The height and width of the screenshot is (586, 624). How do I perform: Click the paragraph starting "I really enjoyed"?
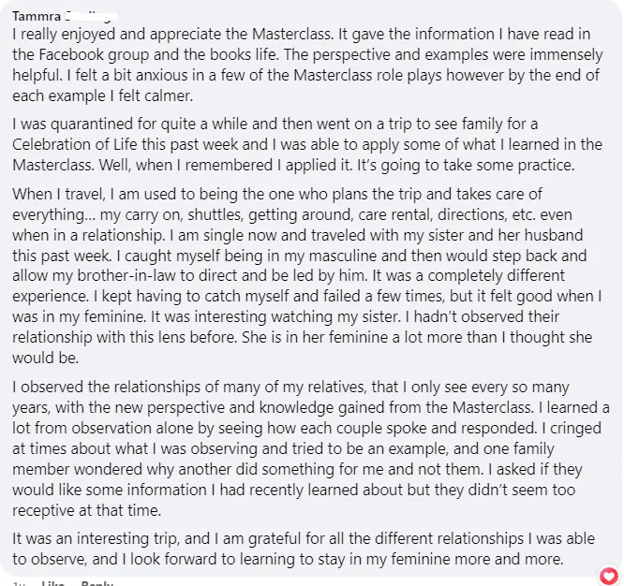click(x=307, y=65)
